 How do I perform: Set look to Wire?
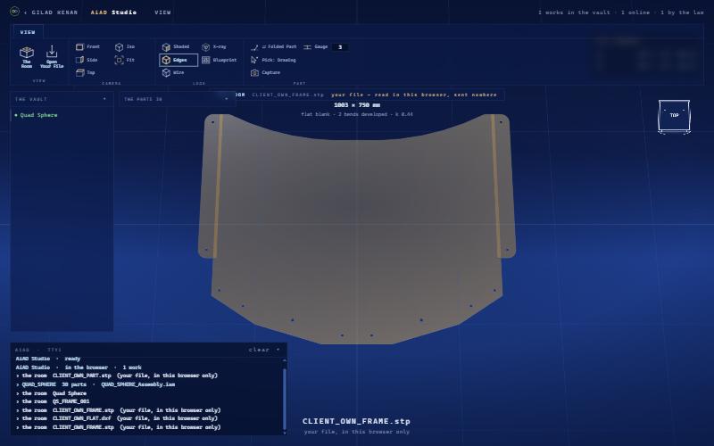173,72
